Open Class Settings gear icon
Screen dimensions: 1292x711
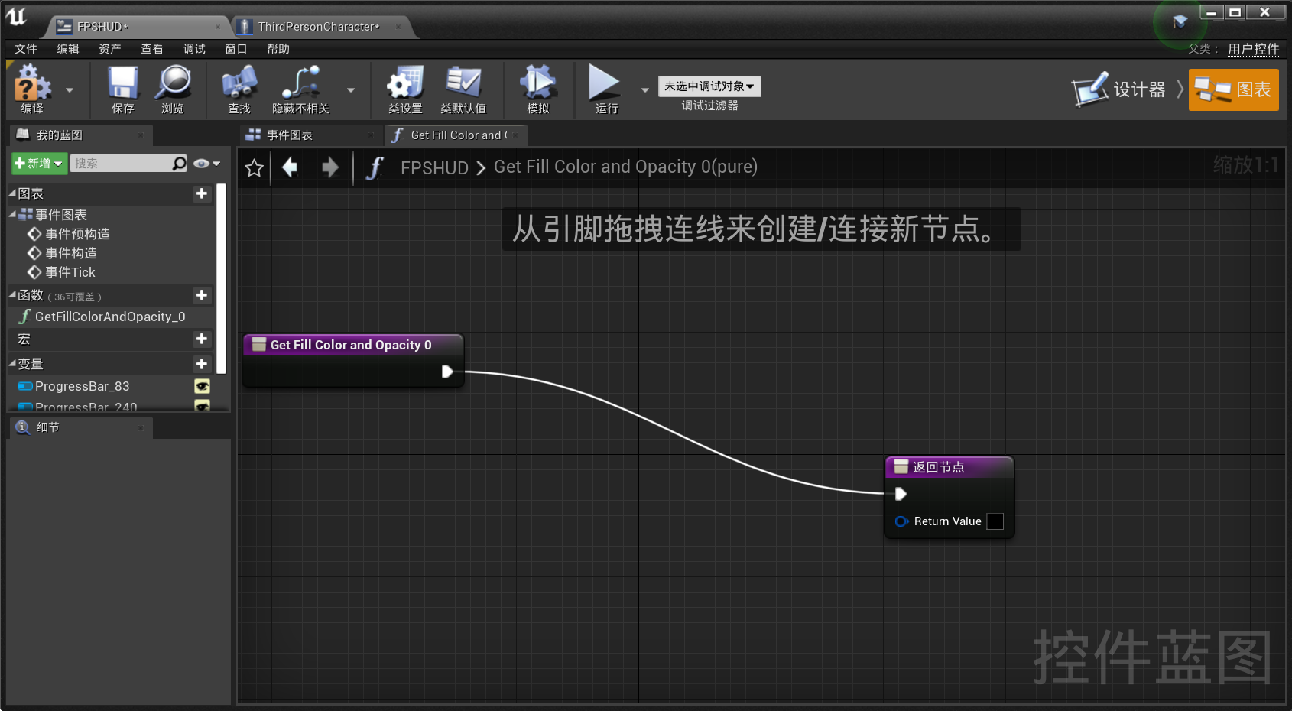click(x=404, y=84)
